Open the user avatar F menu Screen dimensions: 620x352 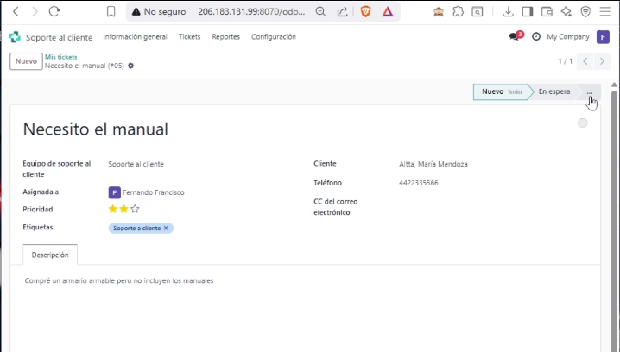[x=603, y=37]
